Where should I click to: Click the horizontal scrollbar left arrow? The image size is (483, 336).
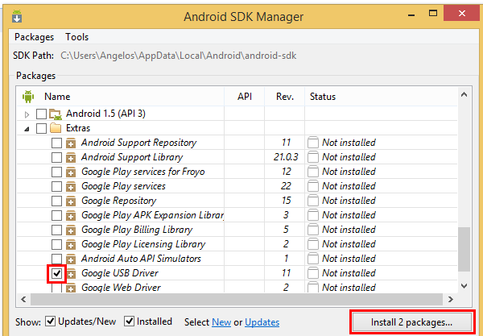tap(23, 299)
